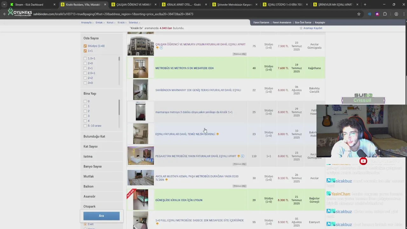Click the star icon beside Aramayı Kaydet
The width and height of the screenshot is (407, 229).
301,28
